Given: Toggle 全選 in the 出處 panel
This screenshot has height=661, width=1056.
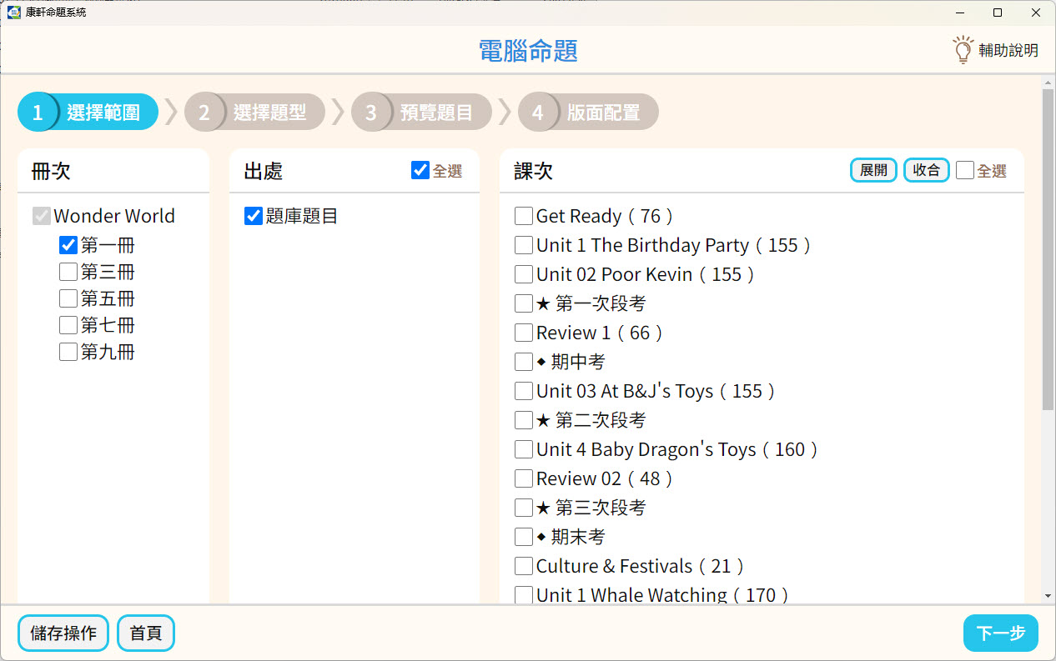Looking at the screenshot, I should 420,171.
